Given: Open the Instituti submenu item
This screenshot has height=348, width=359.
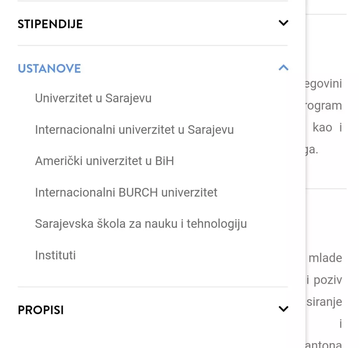Looking at the screenshot, I should (55, 255).
